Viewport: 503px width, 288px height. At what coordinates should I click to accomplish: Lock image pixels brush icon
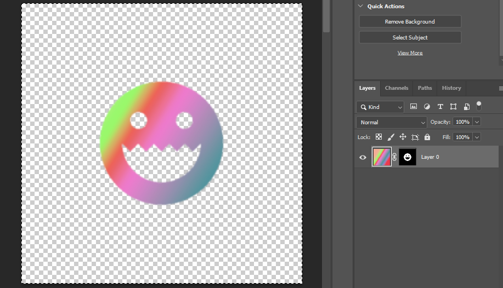point(391,137)
